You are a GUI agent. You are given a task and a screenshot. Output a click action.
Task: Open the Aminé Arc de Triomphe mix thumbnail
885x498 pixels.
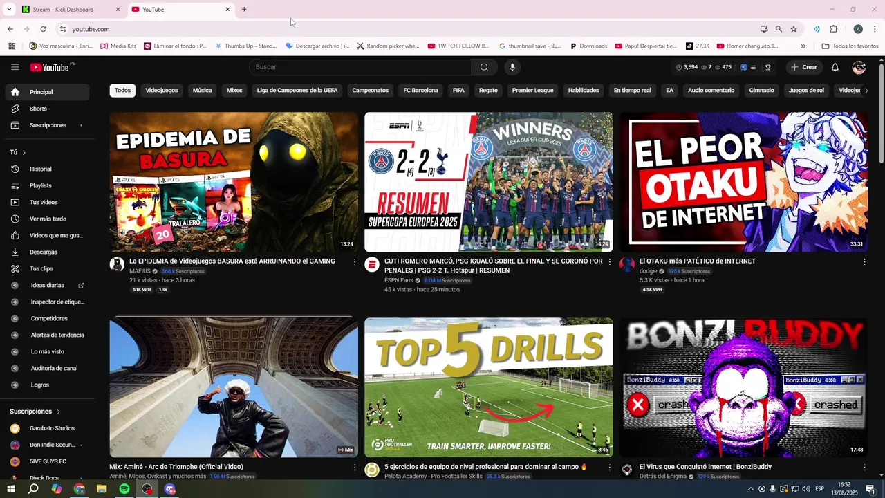pyautogui.click(x=234, y=387)
